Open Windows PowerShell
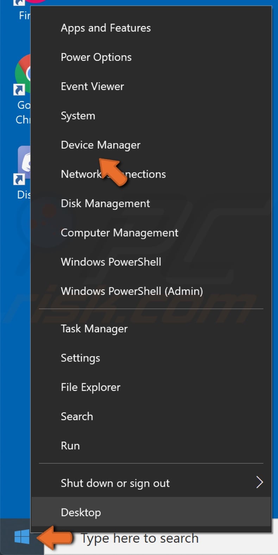 pyautogui.click(x=111, y=262)
